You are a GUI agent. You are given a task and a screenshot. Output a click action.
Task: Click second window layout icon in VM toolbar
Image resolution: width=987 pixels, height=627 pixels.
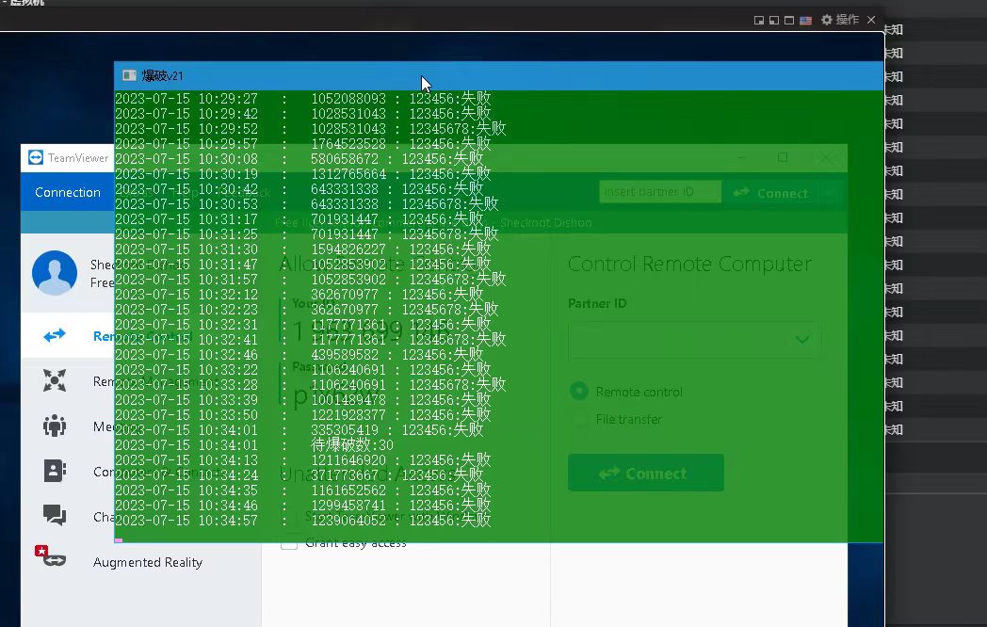coord(774,20)
